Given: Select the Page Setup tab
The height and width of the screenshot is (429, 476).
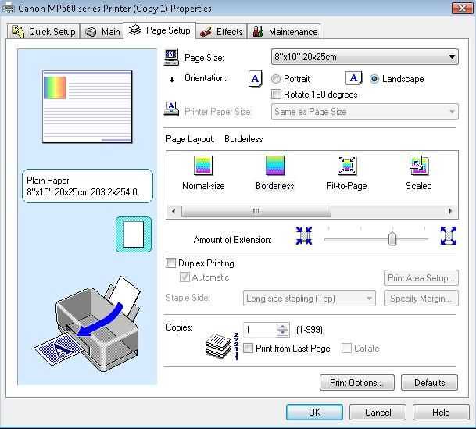Looking at the screenshot, I should (x=159, y=30).
